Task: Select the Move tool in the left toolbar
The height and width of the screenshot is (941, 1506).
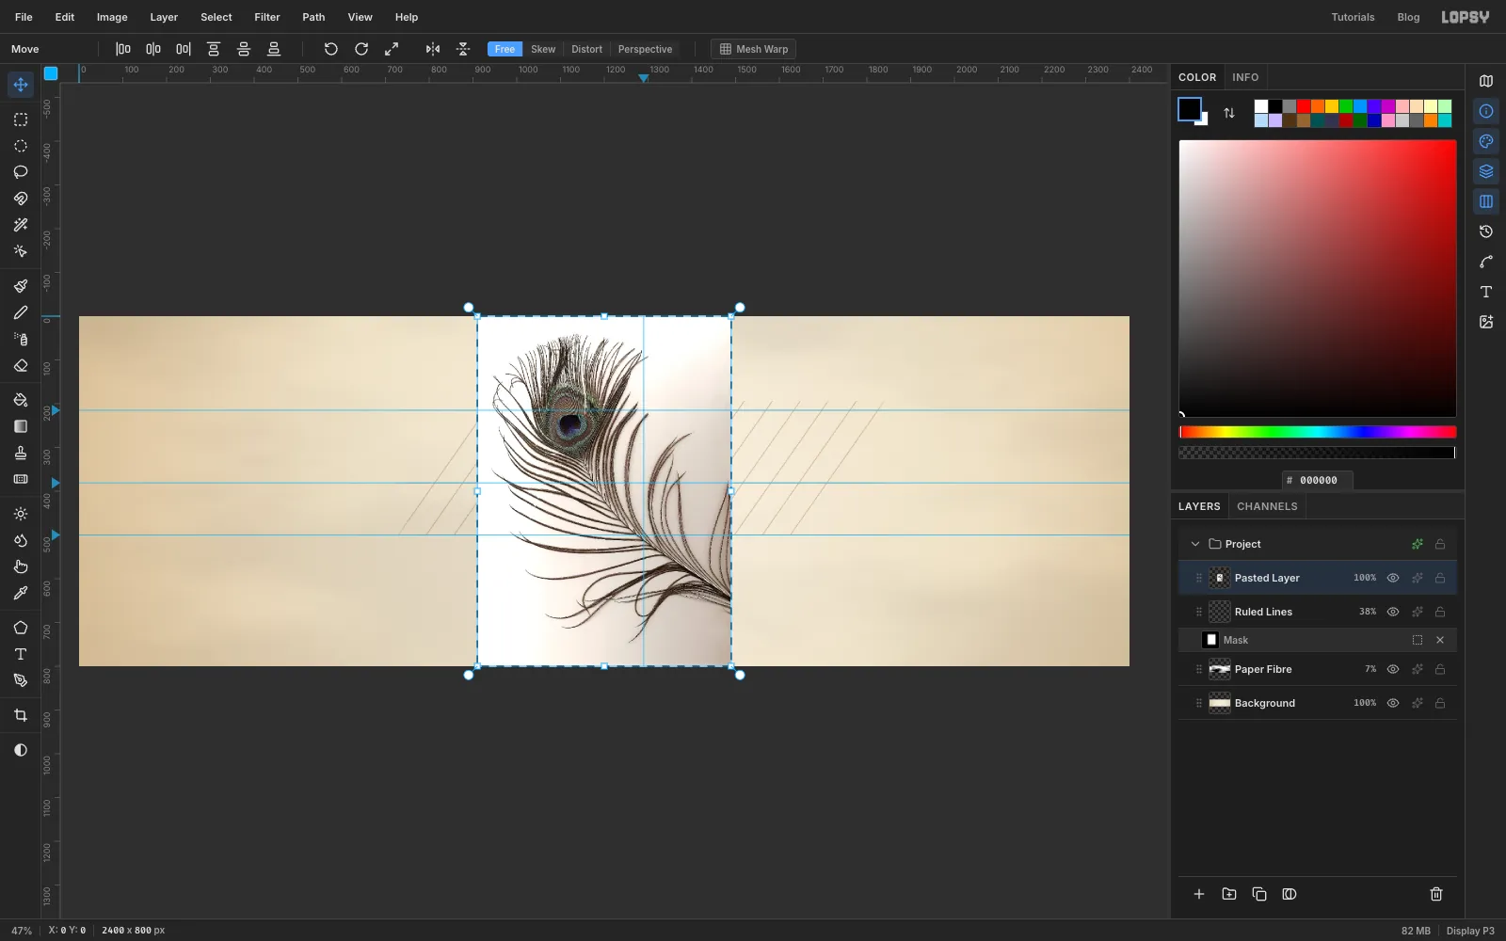Action: pyautogui.click(x=21, y=85)
